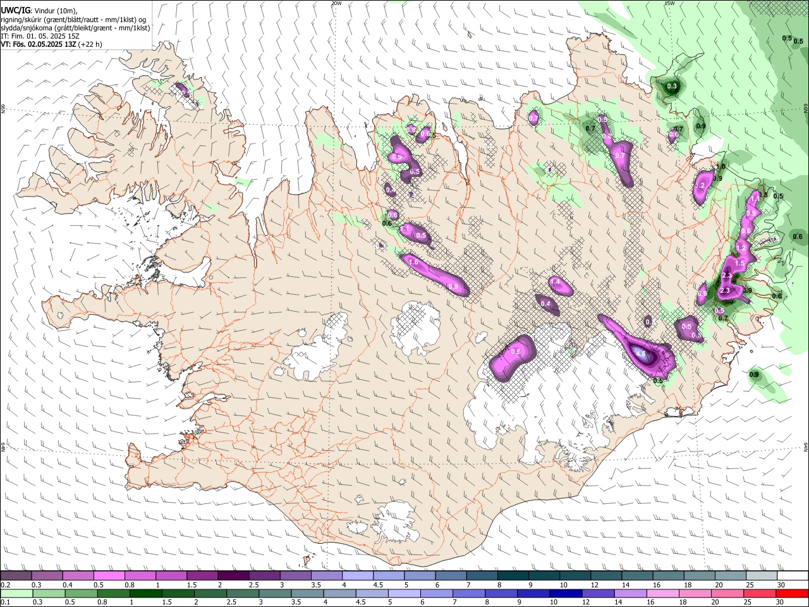The width and height of the screenshot is (809, 607).
Task: Select the 4 swatch in the bottom legend row
Action: (x=339, y=593)
